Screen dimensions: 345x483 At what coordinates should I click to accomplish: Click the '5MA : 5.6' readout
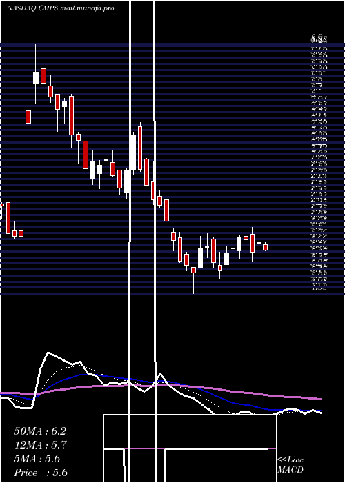[37, 459]
